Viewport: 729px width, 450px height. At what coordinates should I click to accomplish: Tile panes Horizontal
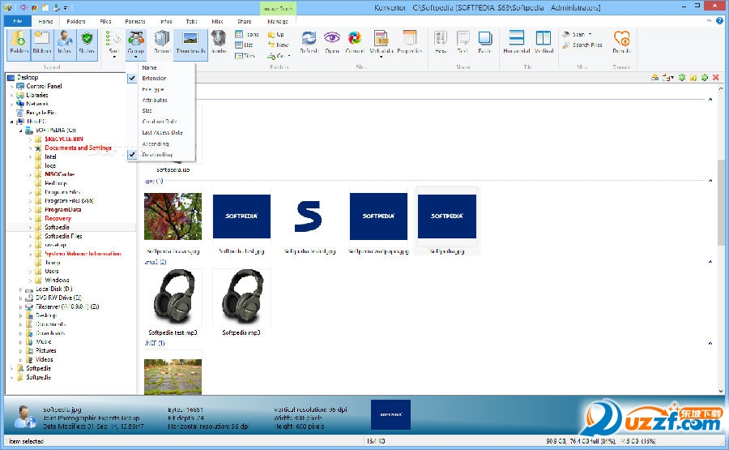tap(517, 43)
